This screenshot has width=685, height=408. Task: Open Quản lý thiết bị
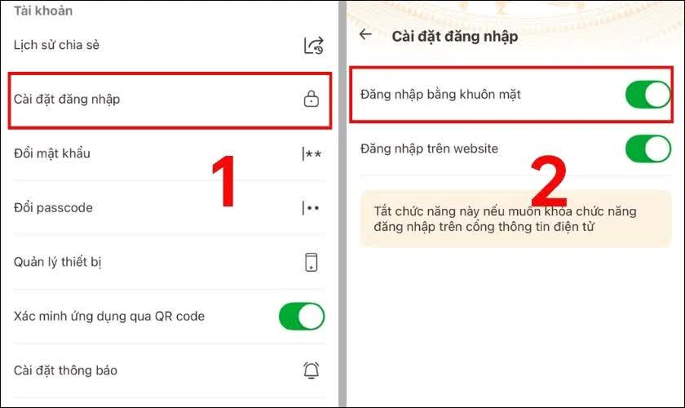coord(170,263)
